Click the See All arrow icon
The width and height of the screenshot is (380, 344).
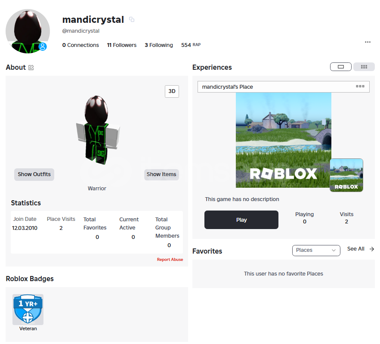(372, 249)
